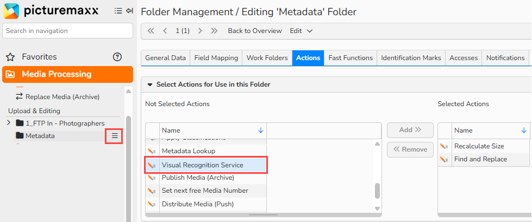Screen dimensions: 532x222
Task: Click horizontal scrollbar of Not Selected Actions
Action: pos(264,214)
